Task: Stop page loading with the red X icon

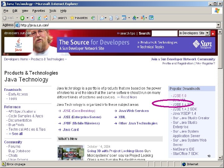Action: pyautogui.click(x=32, y=18)
